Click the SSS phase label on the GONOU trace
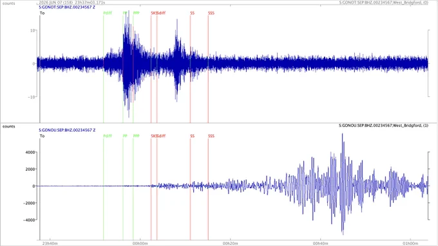 (211, 136)
